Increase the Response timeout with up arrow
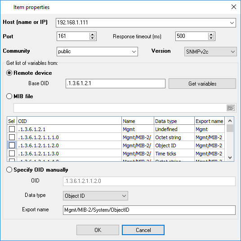Viewport: 241px width, 241px height. 211,34
